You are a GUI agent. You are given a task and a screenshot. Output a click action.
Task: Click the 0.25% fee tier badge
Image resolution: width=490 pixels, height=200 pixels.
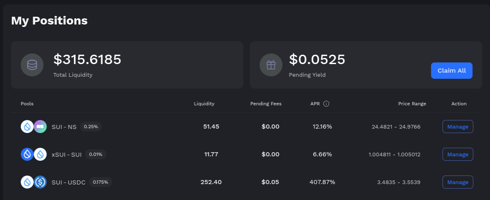[91, 127]
